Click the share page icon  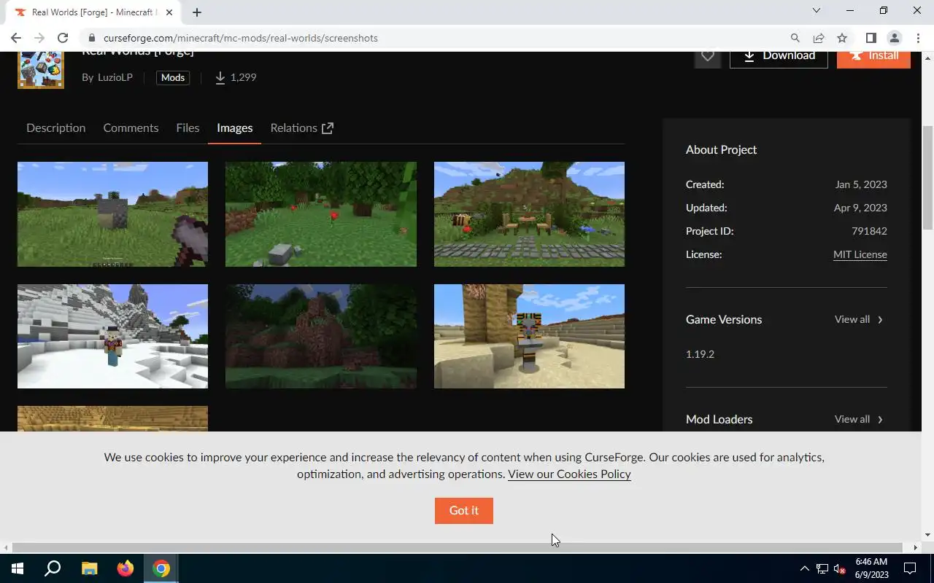point(819,38)
